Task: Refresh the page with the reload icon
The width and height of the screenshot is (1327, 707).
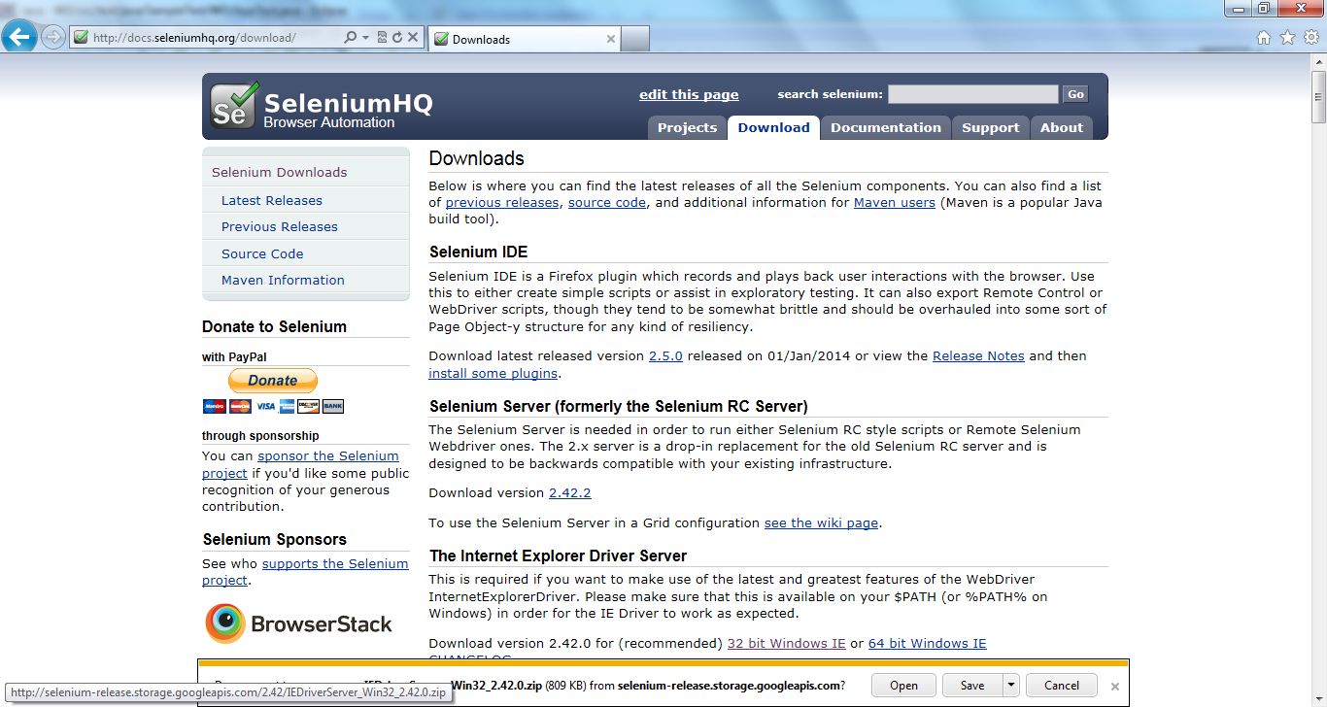Action: (397, 38)
